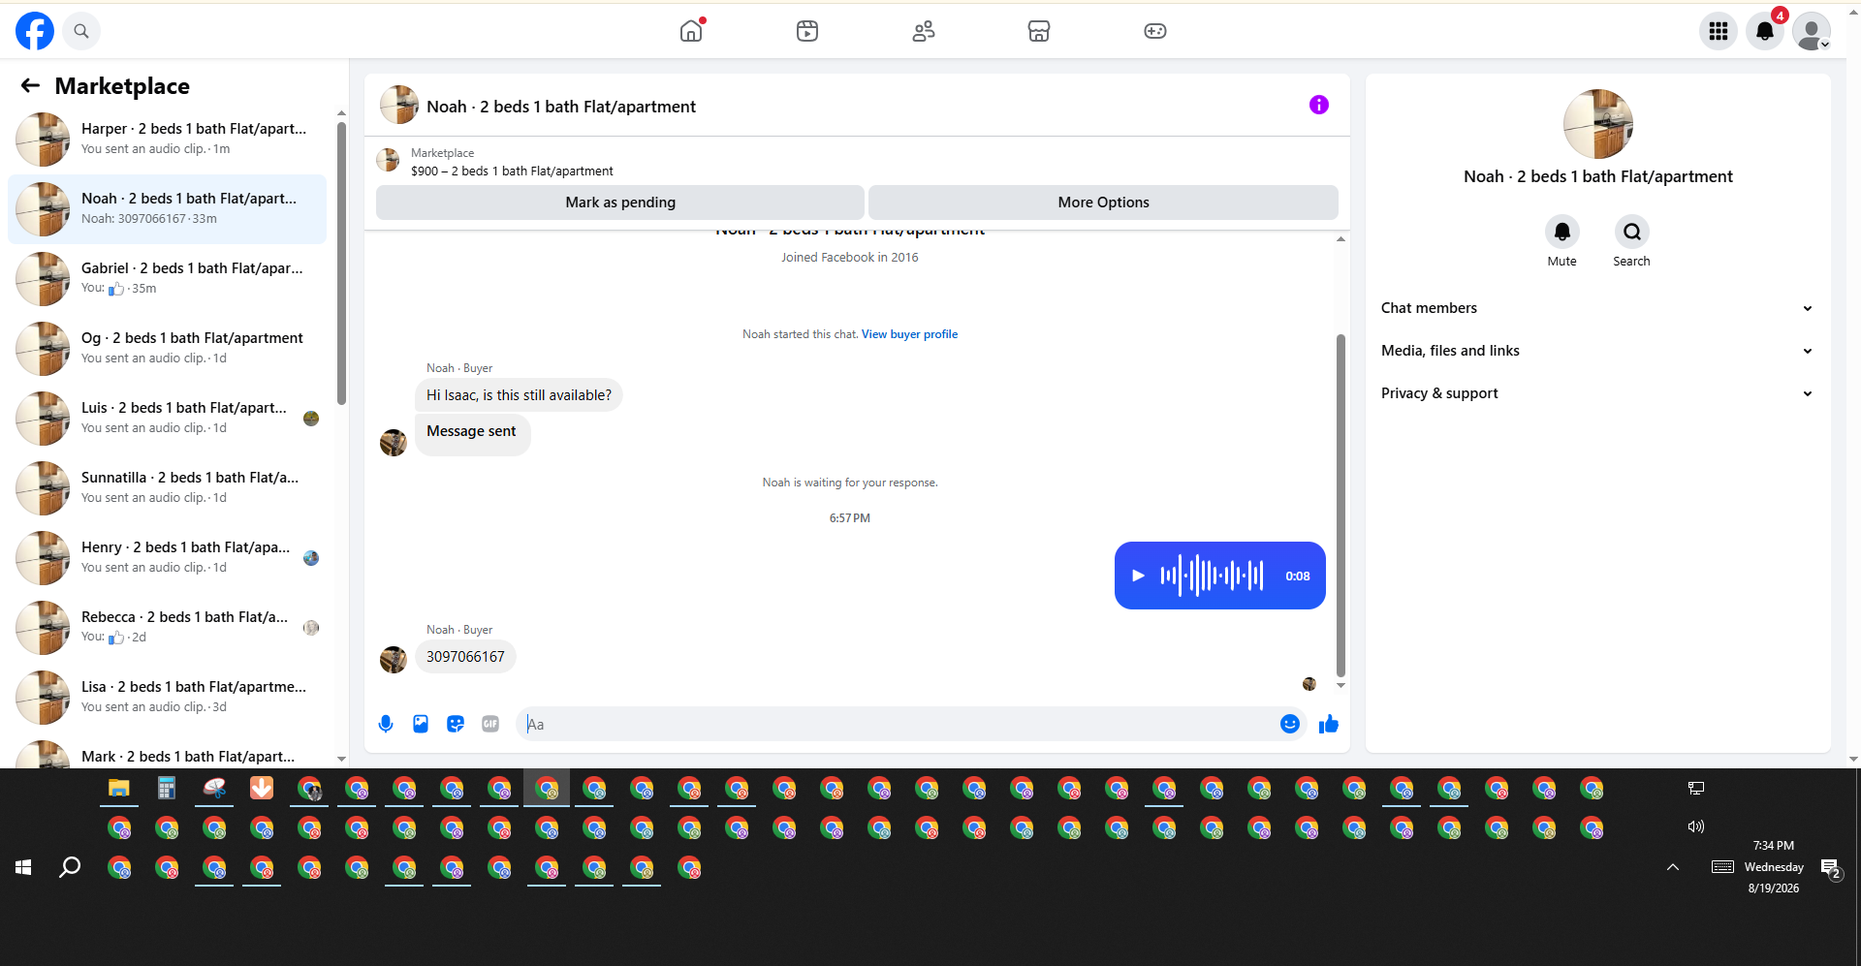This screenshot has width=1861, height=966.
Task: Click Mark as pending button
Action: click(x=620, y=203)
